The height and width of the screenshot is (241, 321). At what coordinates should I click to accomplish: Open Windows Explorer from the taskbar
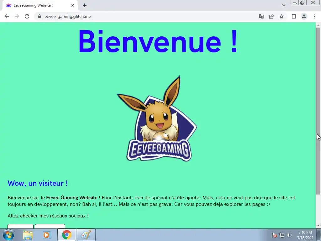pyautogui.click(x=28, y=235)
